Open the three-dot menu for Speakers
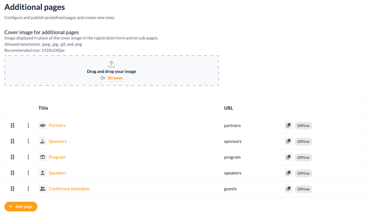Image resolution: width=373 pixels, height=216 pixels. 28,173
